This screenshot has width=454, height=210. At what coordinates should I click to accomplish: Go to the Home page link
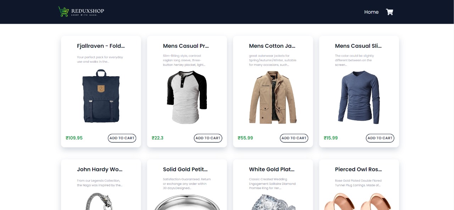(x=371, y=12)
